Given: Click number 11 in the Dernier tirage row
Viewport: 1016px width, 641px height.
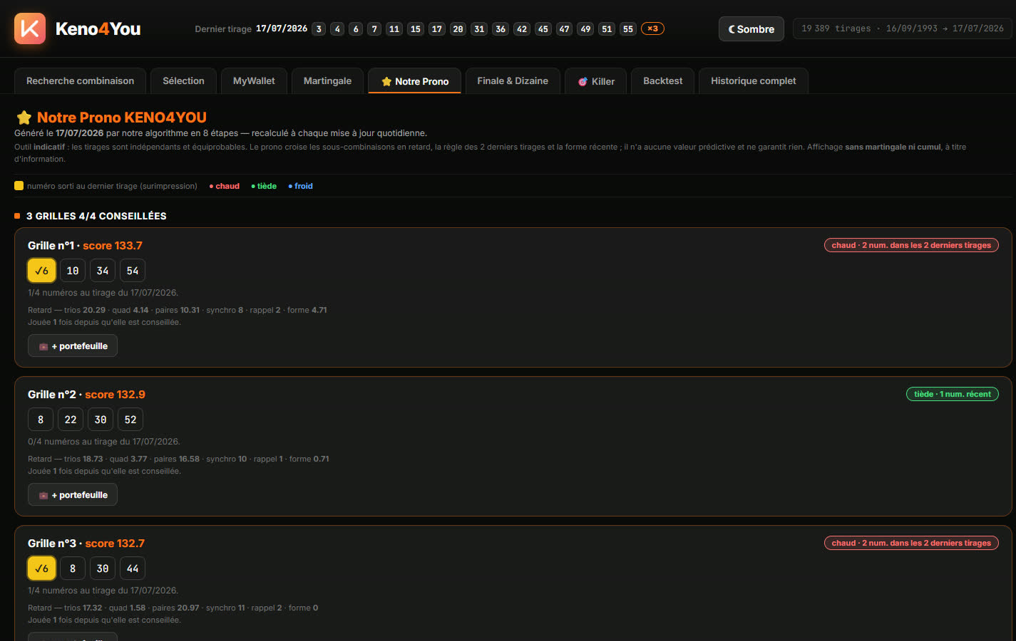Looking at the screenshot, I should pos(394,29).
